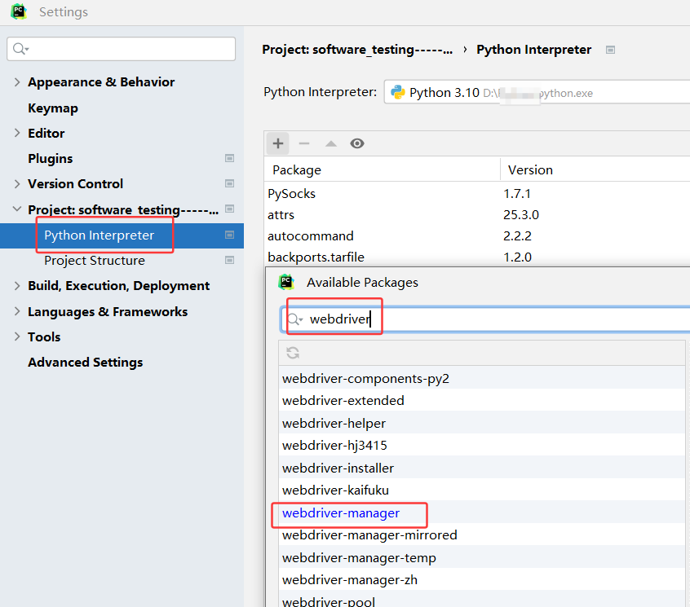Select webdriver-extended in package list

pos(482,400)
